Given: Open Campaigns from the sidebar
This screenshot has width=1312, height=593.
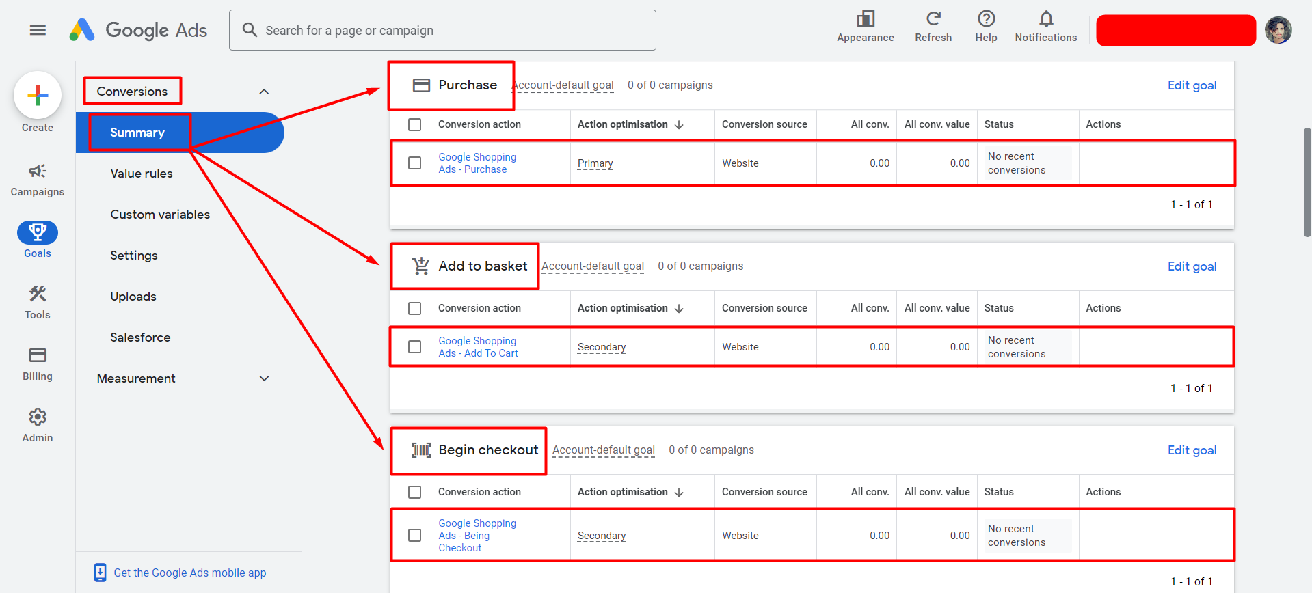Looking at the screenshot, I should pos(38,180).
